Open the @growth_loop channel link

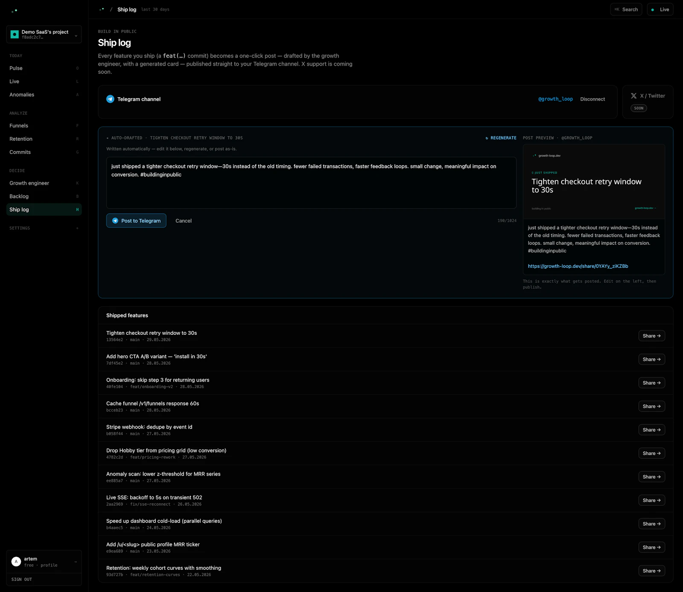tap(555, 99)
